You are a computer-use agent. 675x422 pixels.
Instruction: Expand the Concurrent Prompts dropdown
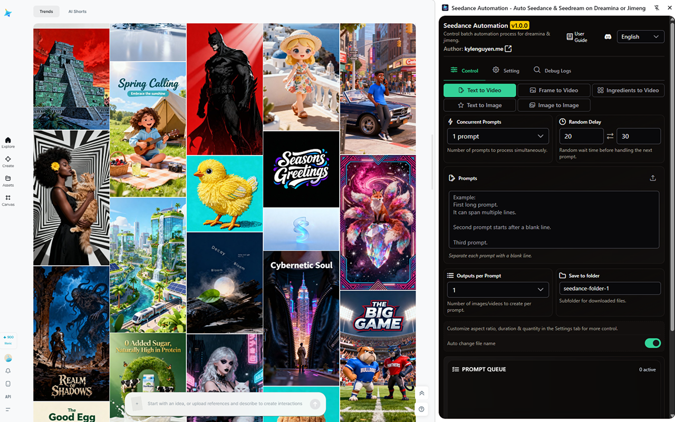[498, 136]
